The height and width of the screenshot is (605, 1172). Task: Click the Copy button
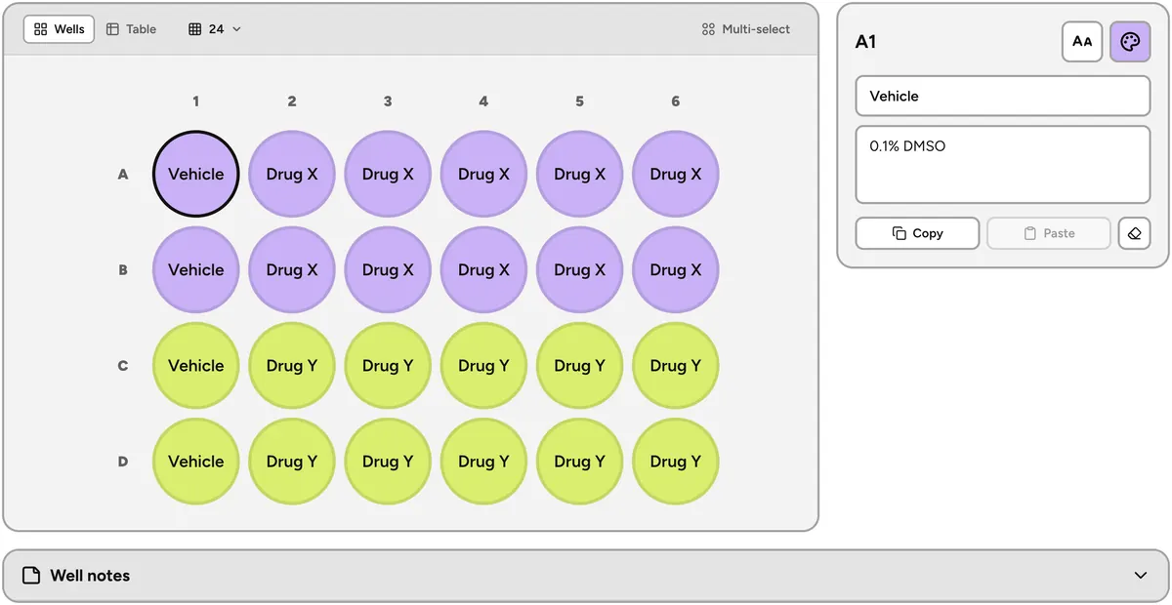click(x=917, y=233)
